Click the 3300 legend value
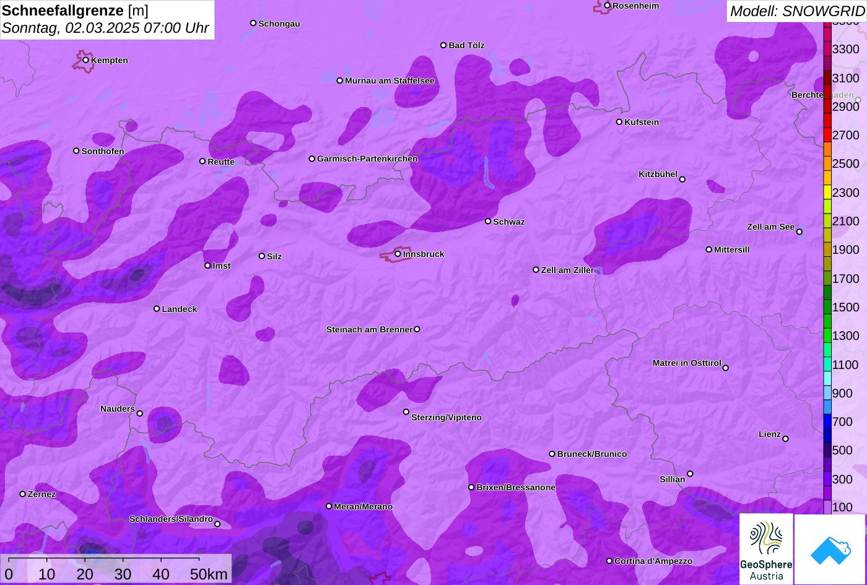867x585 pixels. tap(846, 50)
